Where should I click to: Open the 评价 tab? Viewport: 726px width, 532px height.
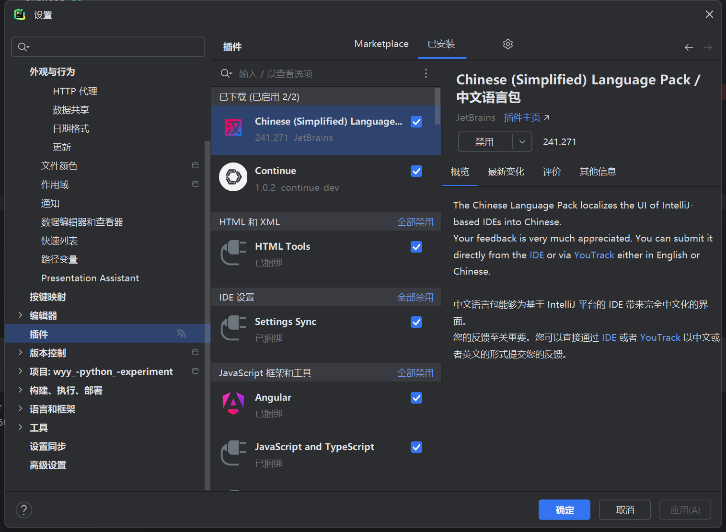552,172
